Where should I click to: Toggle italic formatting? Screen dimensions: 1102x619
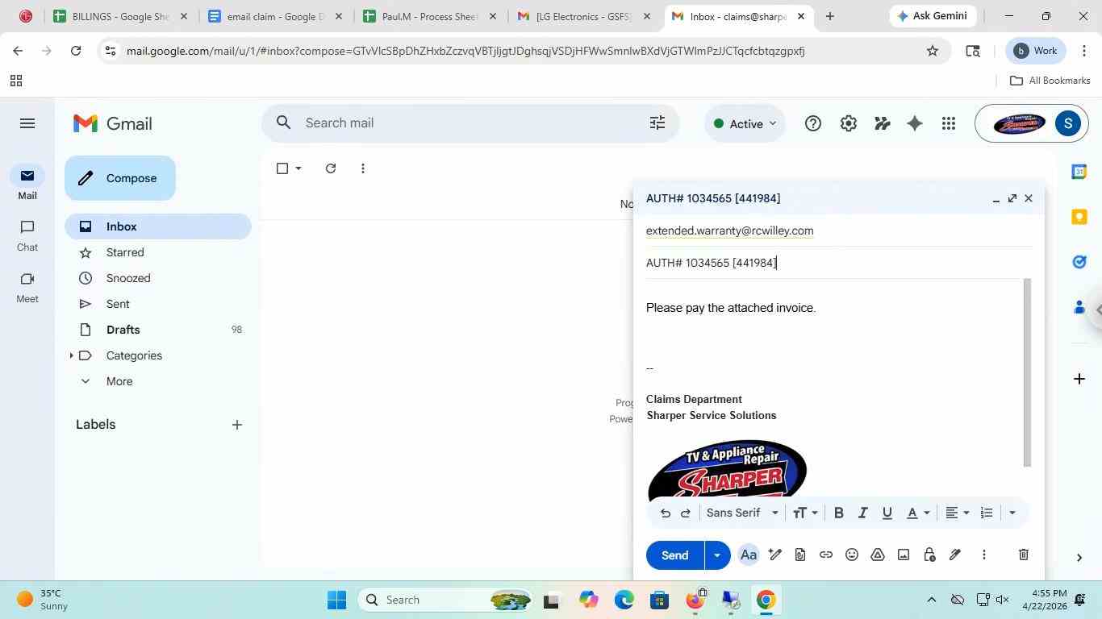862,513
